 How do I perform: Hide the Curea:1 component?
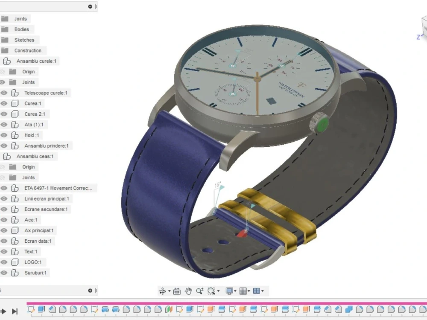(x=4, y=103)
